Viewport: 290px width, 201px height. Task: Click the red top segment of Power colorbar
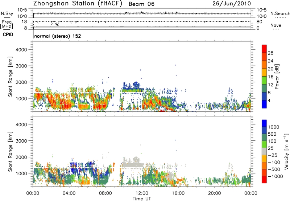coord(264,49)
